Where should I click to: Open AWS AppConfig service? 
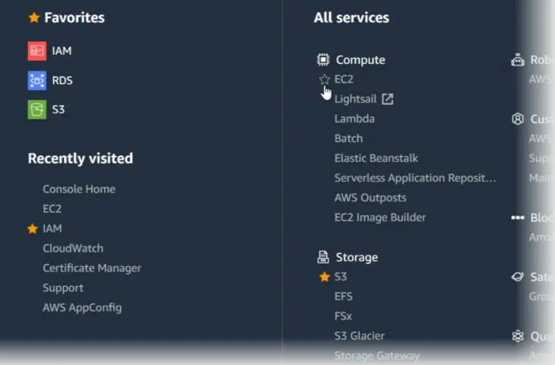82,308
